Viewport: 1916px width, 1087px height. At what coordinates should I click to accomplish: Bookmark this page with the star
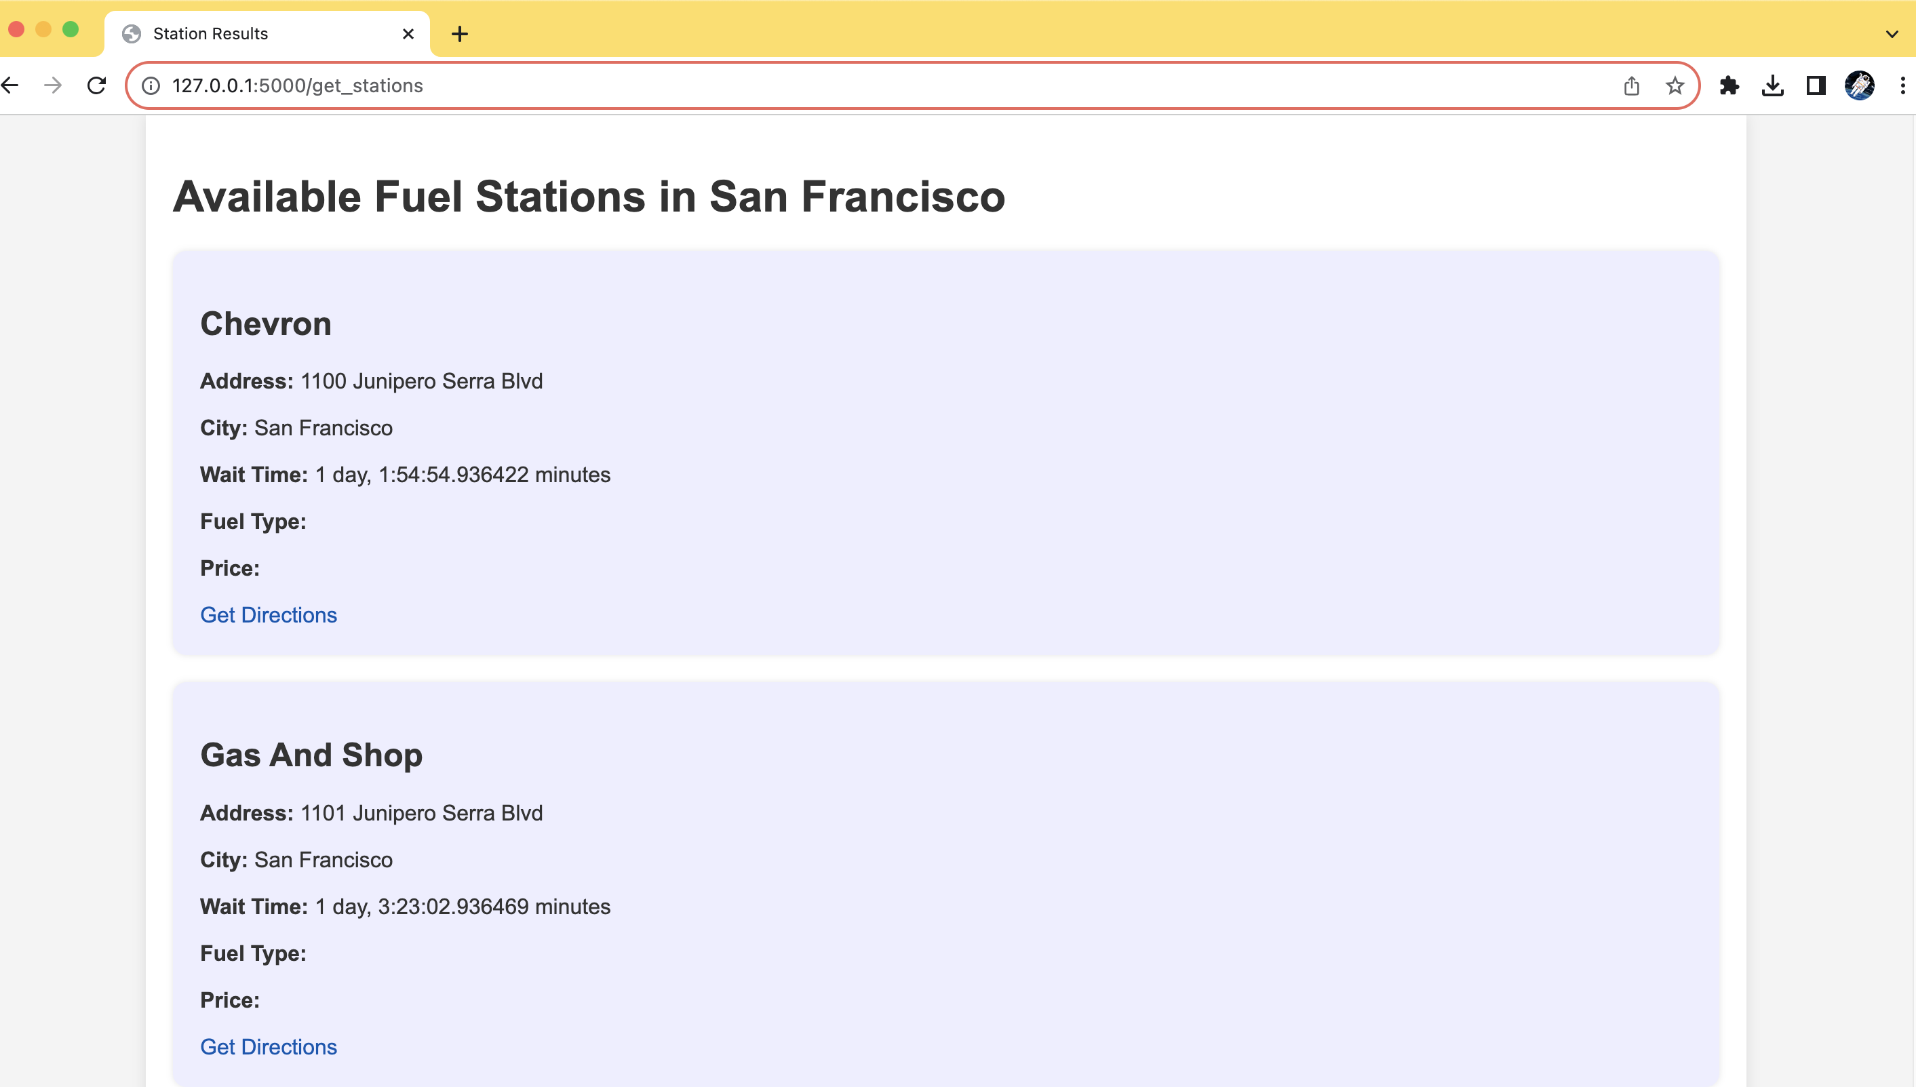(x=1674, y=86)
